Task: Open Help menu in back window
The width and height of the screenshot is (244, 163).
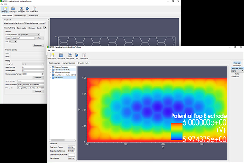Action: point(6,4)
